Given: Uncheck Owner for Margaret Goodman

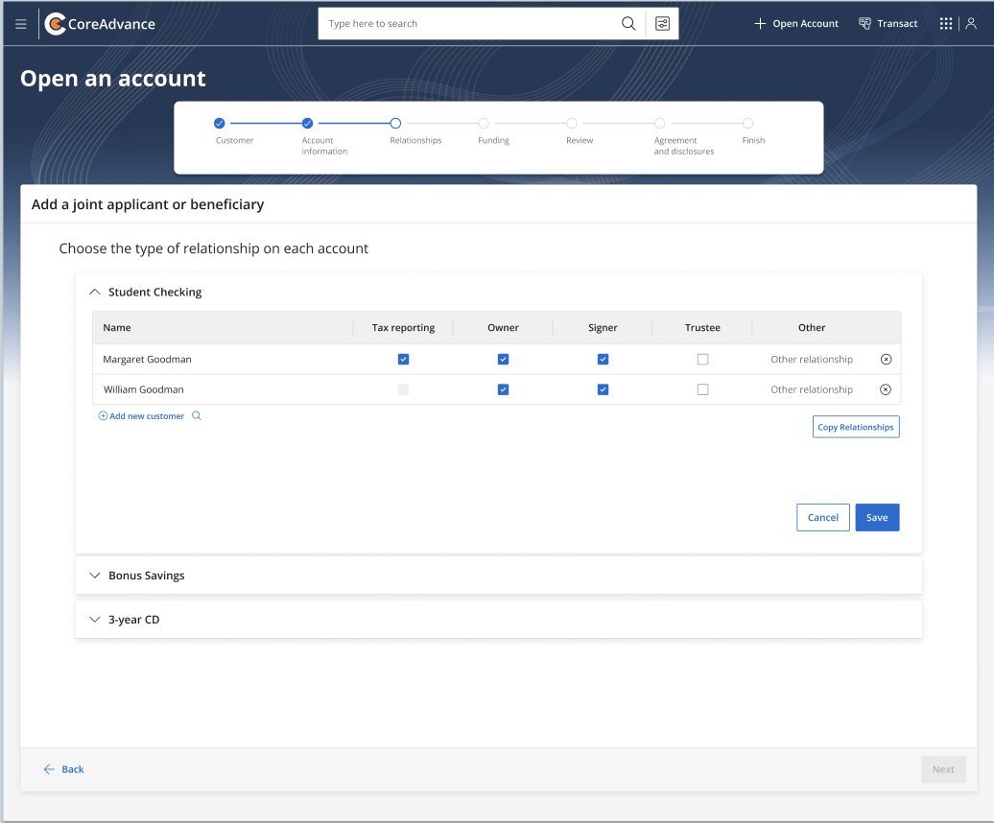Looking at the screenshot, I should [x=504, y=360].
